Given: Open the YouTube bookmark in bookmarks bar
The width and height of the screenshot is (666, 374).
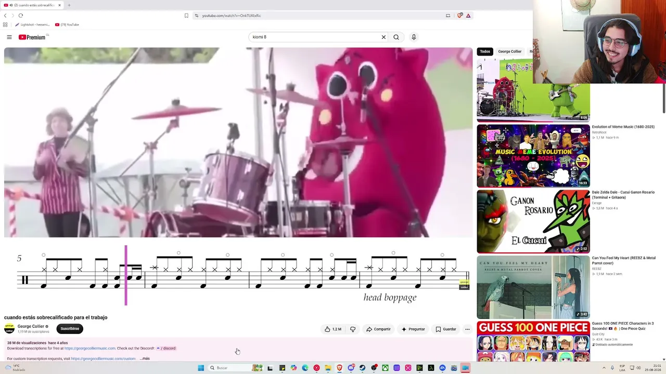Looking at the screenshot, I should pyautogui.click(x=67, y=24).
